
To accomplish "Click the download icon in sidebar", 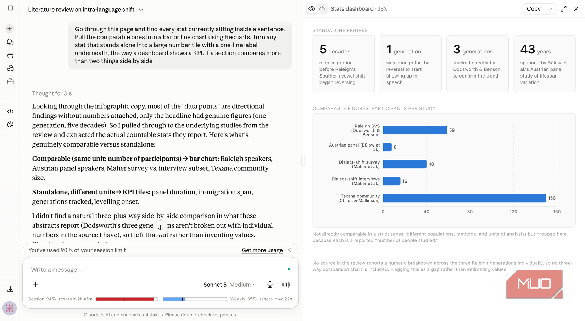I will click(x=10, y=289).
